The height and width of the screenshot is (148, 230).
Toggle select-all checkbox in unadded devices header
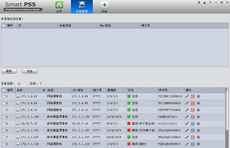[x=3, y=26]
